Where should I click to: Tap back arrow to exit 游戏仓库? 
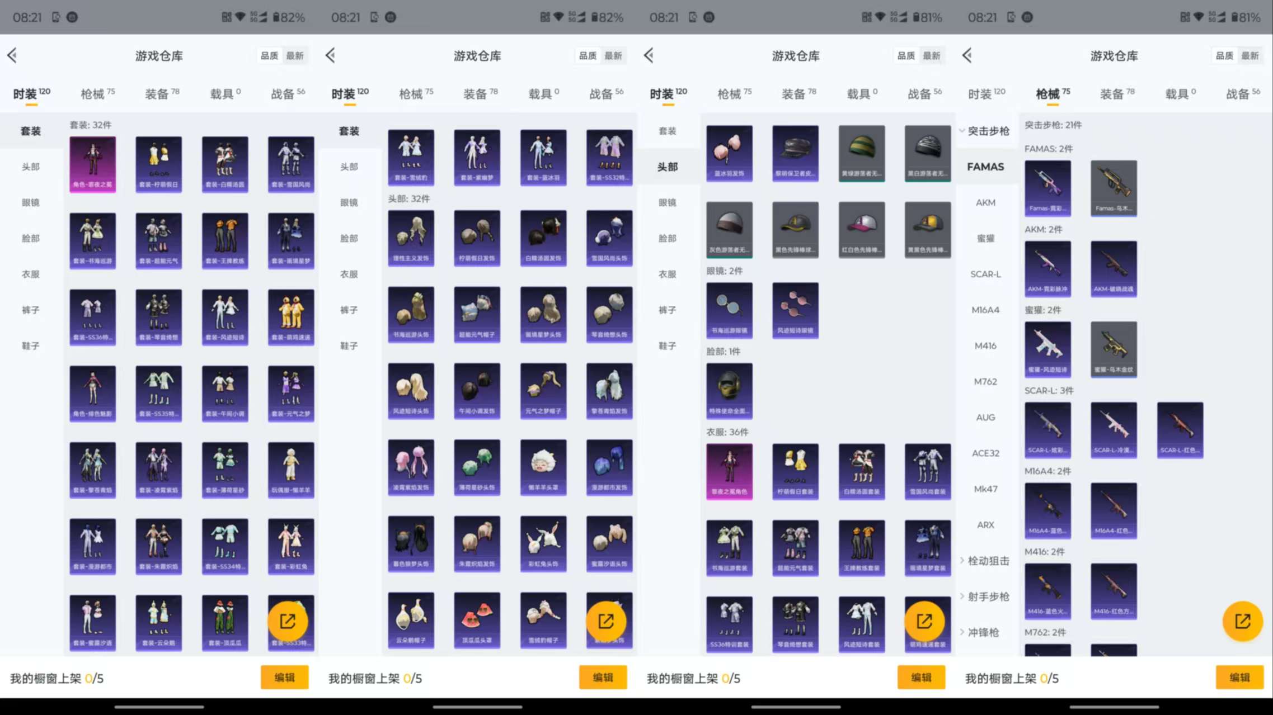12,55
